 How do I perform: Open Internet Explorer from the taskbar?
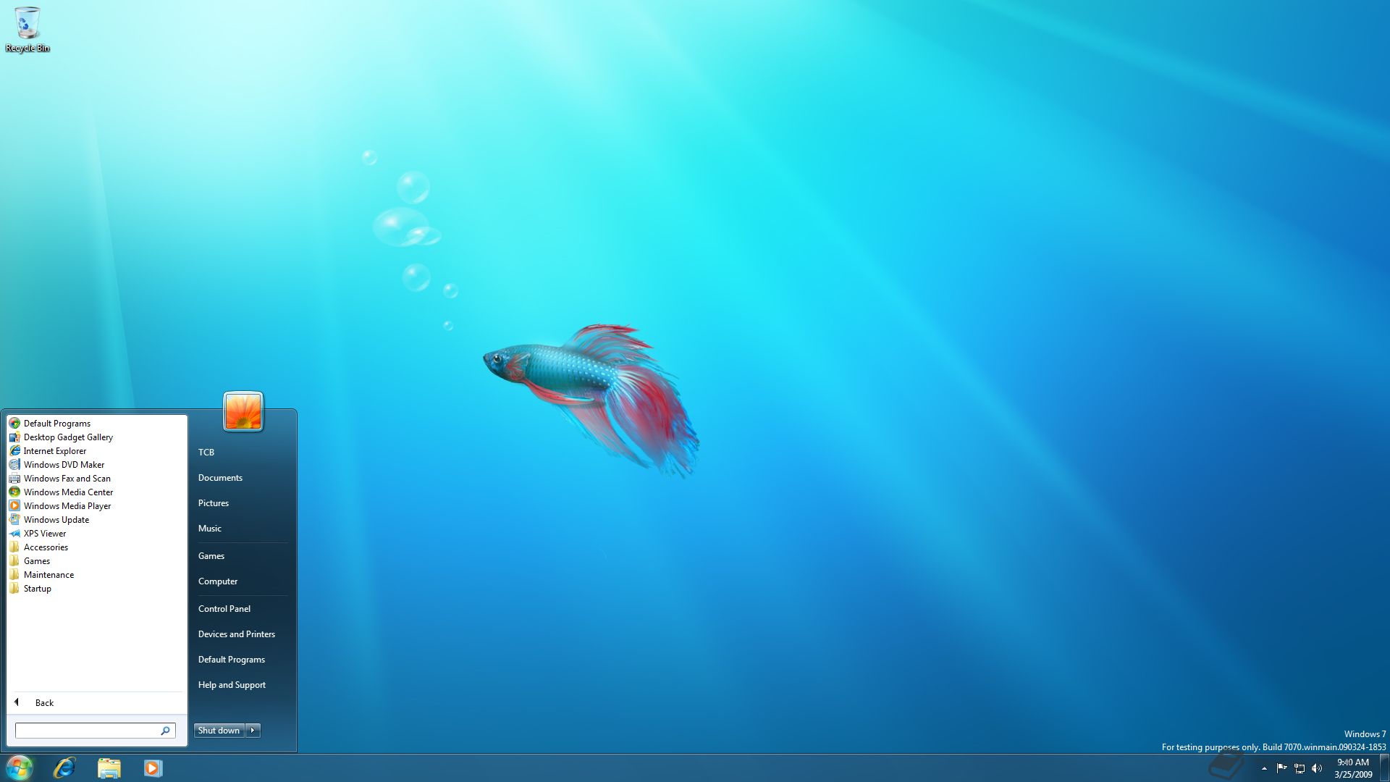pyautogui.click(x=64, y=768)
